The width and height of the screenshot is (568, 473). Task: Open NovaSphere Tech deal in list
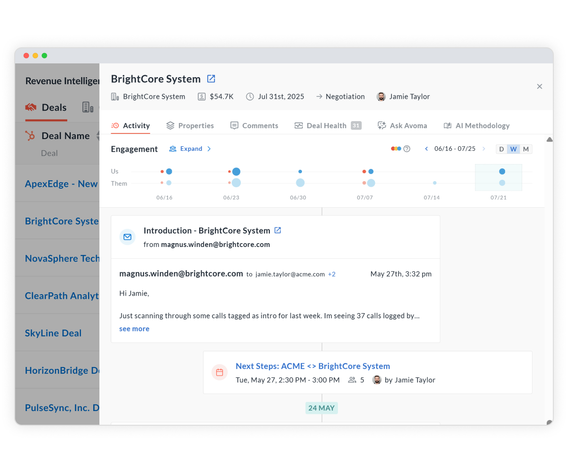(x=62, y=258)
